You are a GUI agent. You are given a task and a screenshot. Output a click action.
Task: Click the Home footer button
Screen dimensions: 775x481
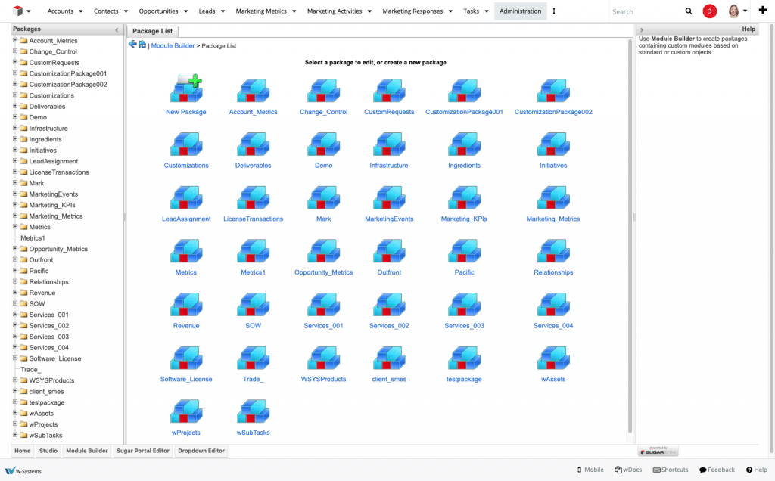22,451
